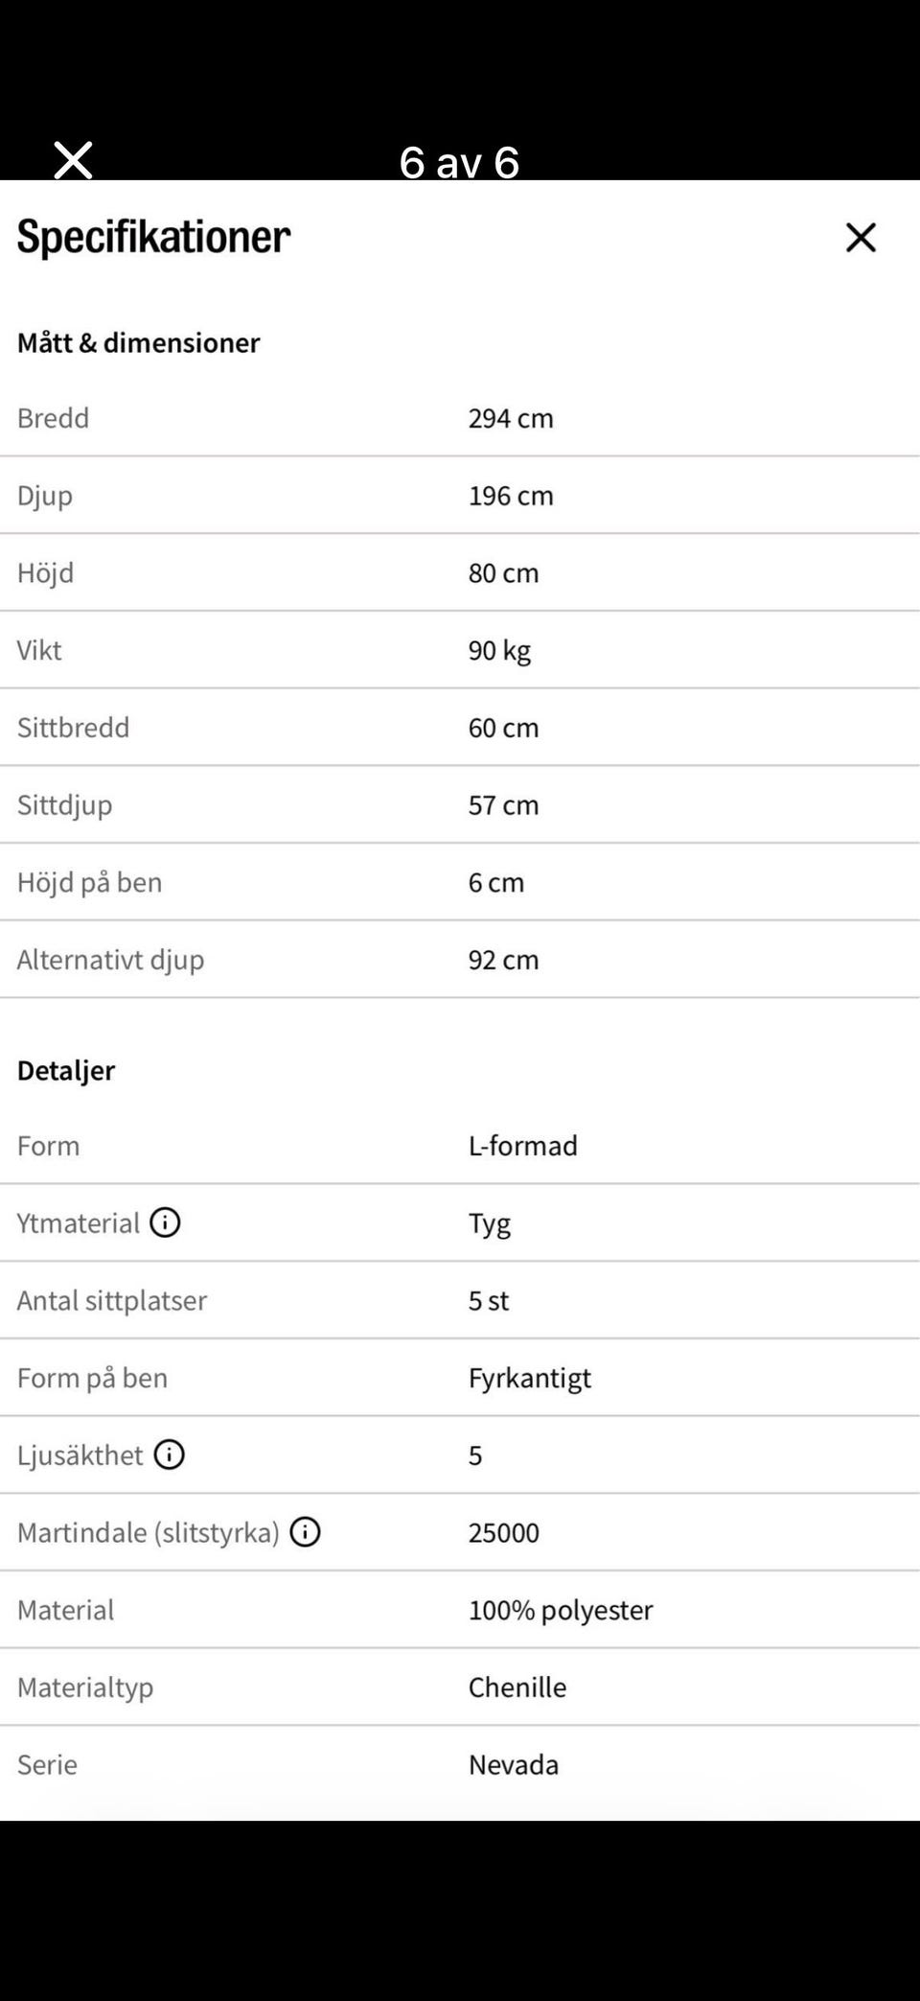Open the Ytmaterial info icon

pos(165,1222)
